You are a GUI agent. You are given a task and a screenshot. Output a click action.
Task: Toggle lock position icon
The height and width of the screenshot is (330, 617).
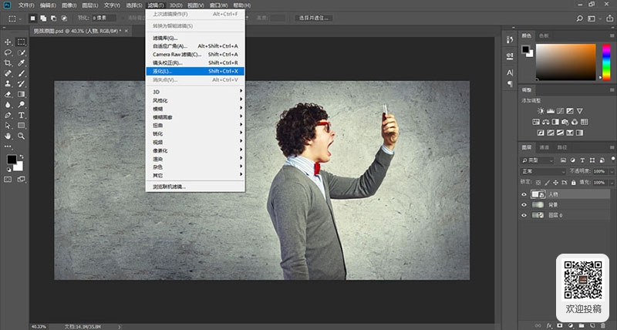pos(555,183)
